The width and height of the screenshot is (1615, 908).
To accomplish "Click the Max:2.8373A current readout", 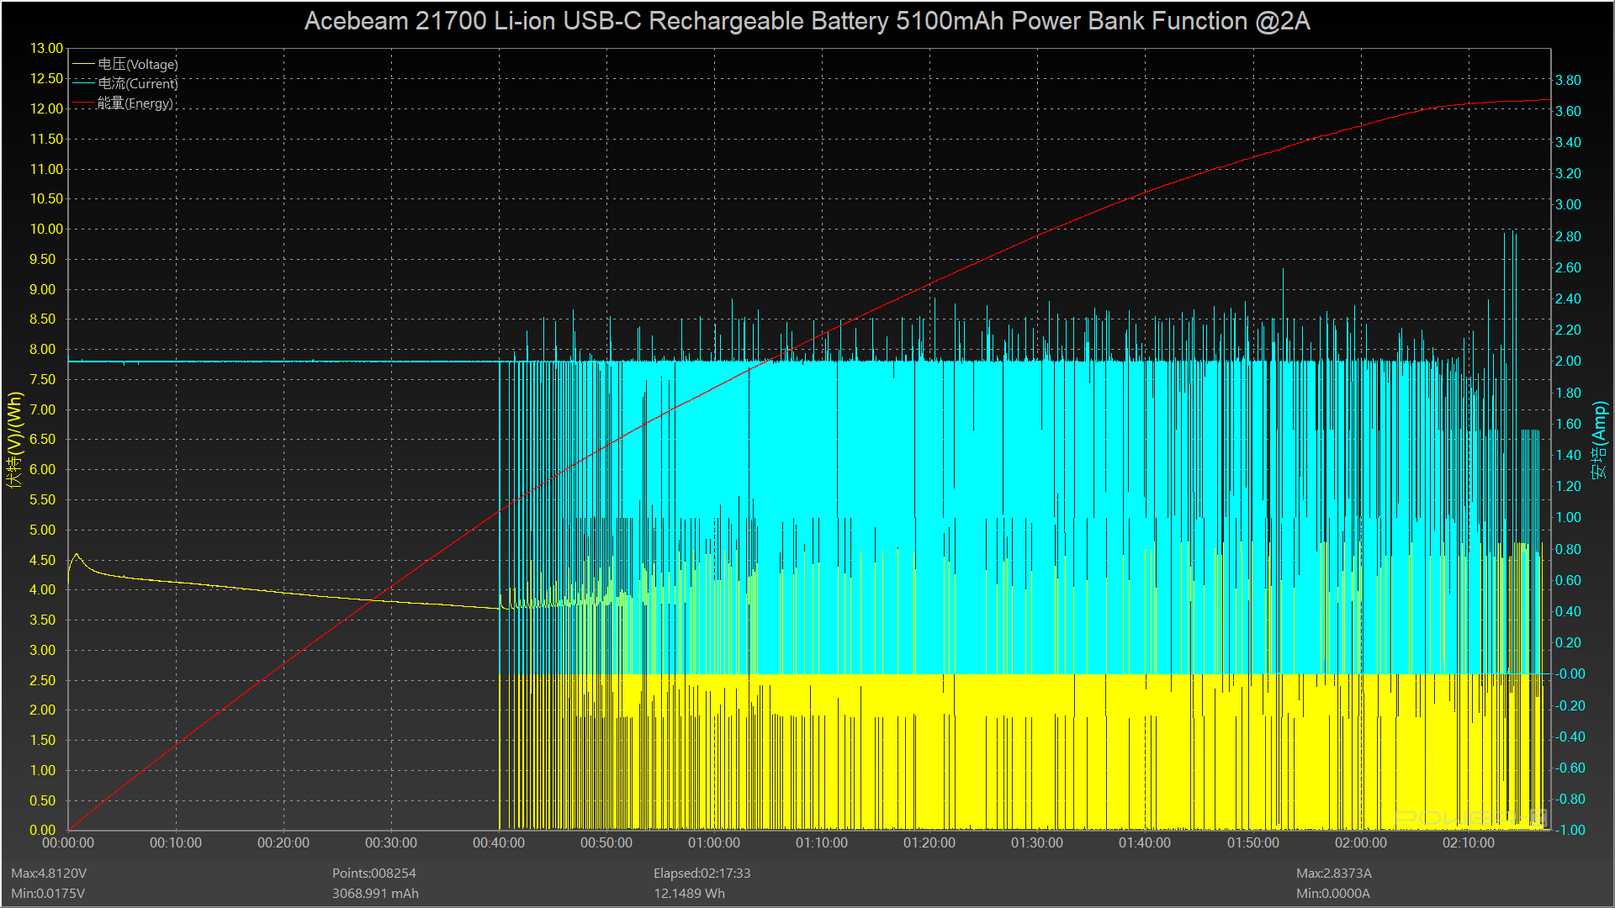I will [1333, 874].
